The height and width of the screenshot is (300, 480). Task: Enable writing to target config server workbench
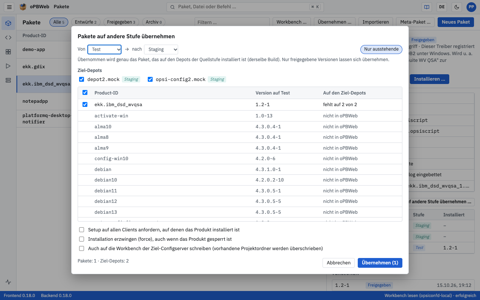pos(81,248)
